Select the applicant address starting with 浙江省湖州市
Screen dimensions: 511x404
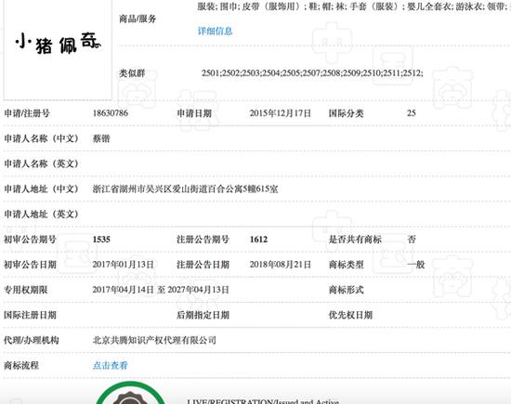click(185, 189)
